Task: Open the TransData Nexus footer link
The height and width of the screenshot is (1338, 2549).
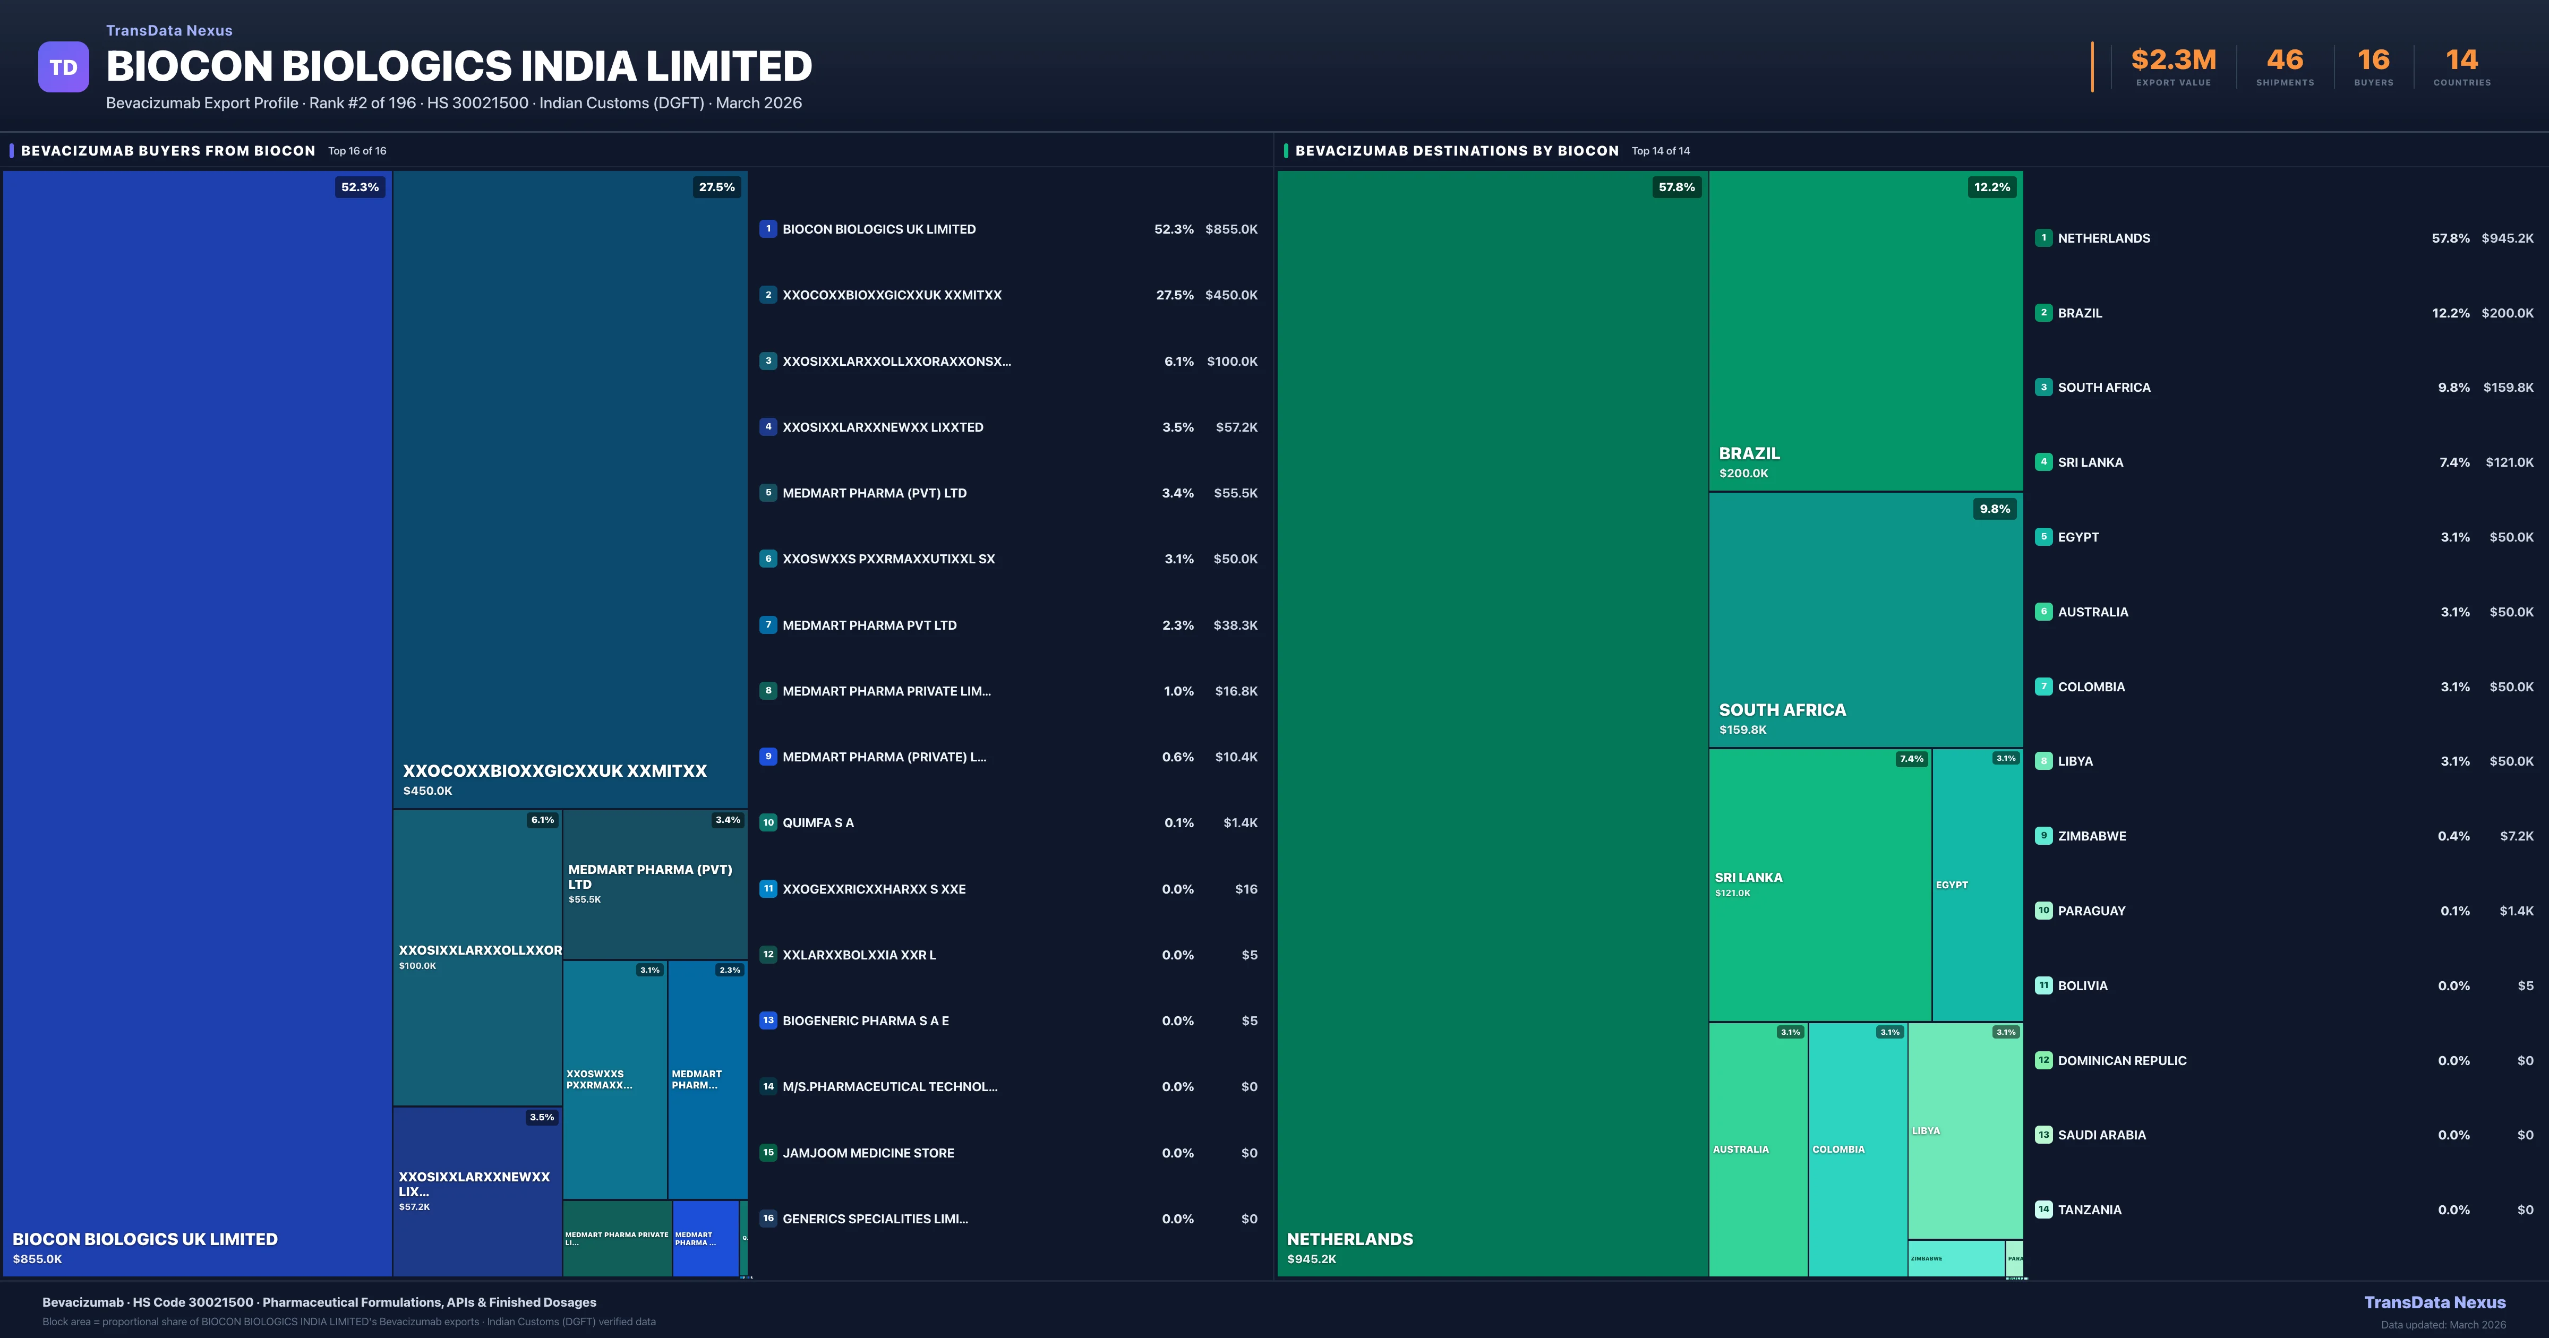Action: [2434, 1302]
